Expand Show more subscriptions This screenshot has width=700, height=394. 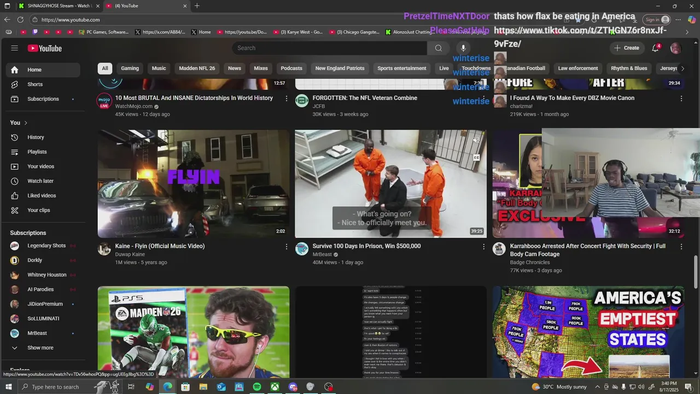tap(43, 347)
